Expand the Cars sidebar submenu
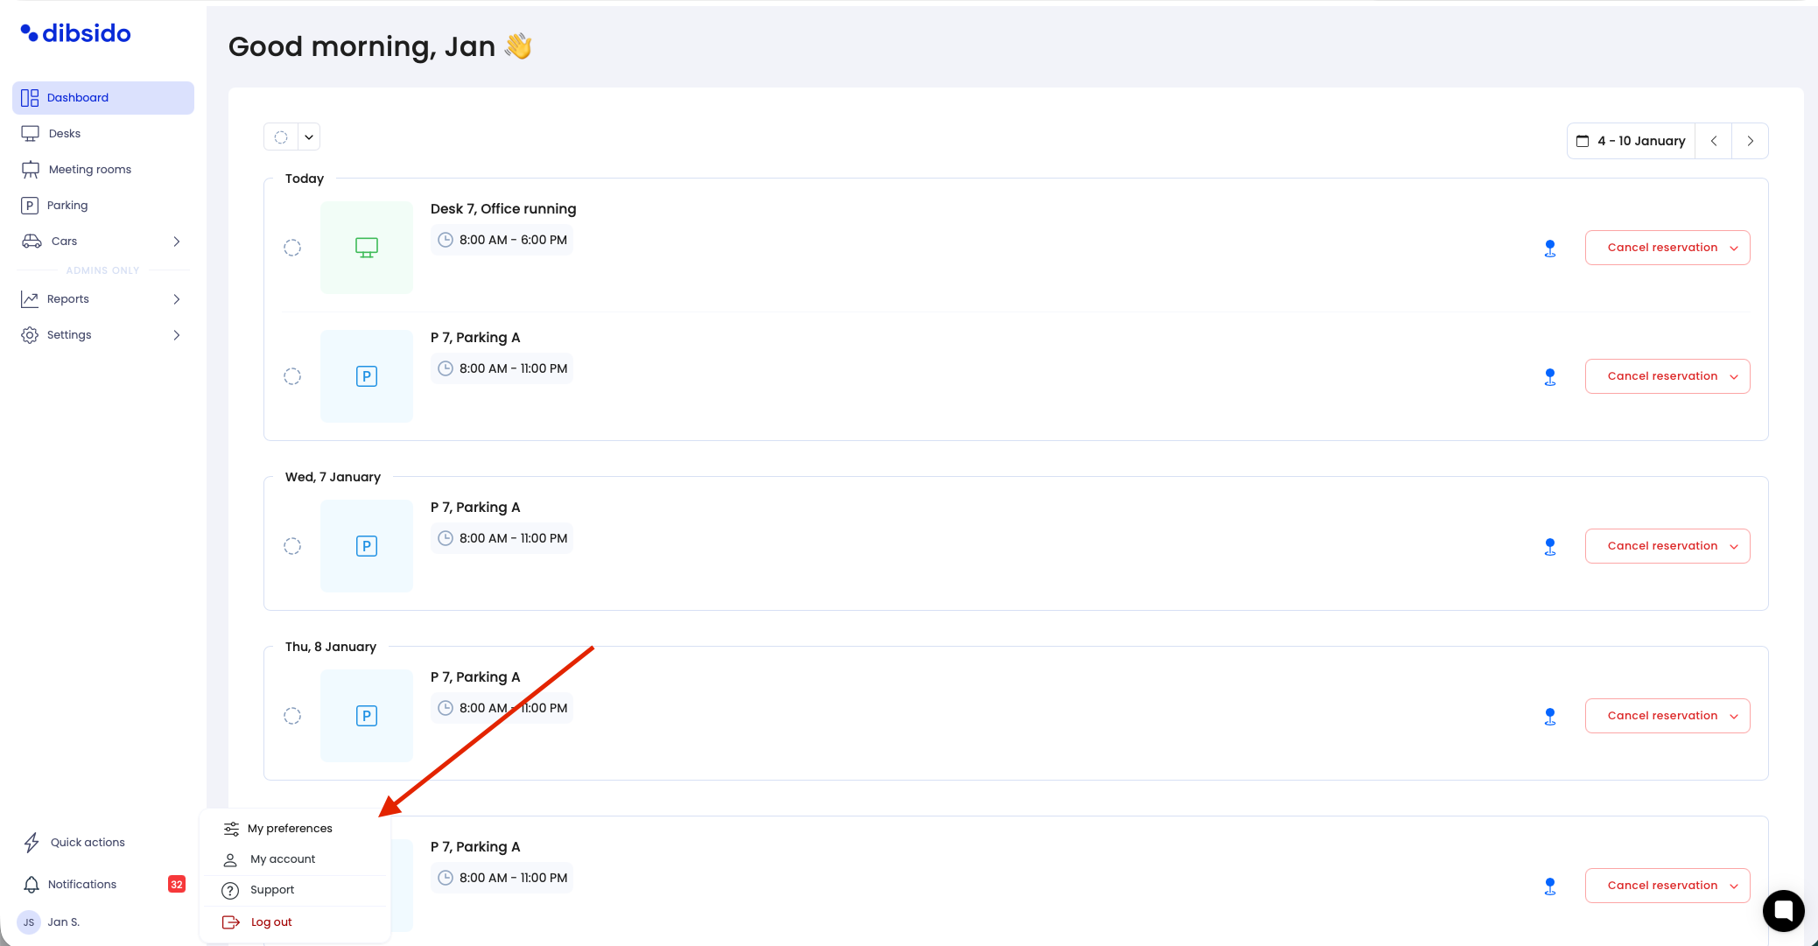The image size is (1818, 946). click(177, 242)
